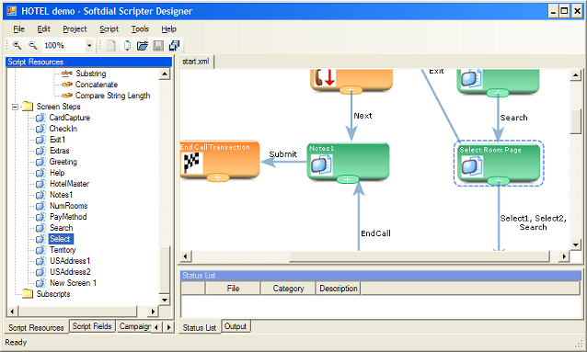
Task: Switch to the Output tab
Action: click(236, 326)
